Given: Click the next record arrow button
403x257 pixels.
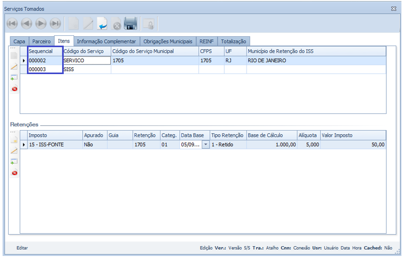Looking at the screenshot, I should [41, 23].
